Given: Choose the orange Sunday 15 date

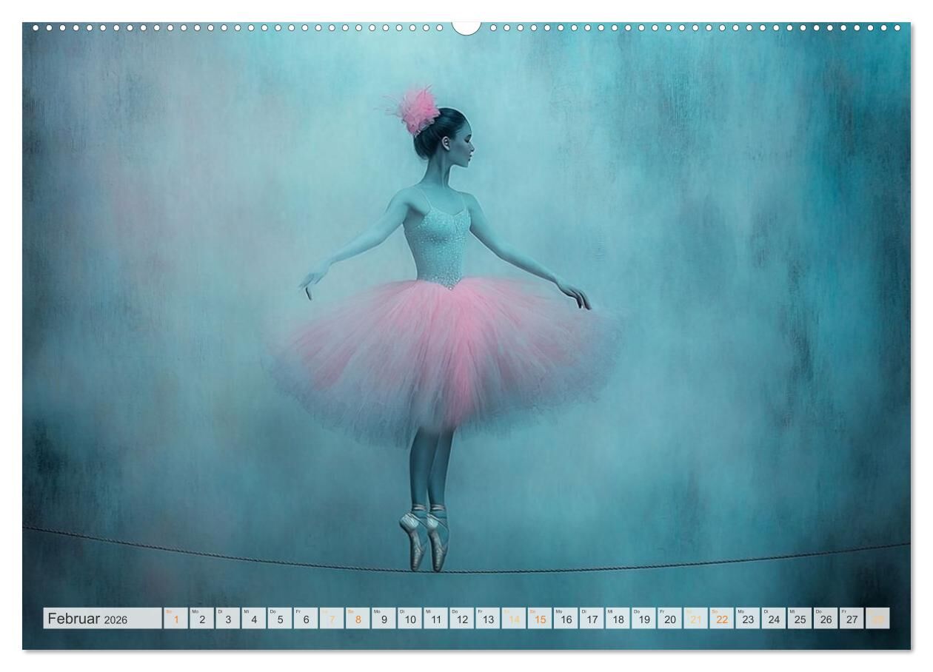Looking at the screenshot, I should click(540, 619).
